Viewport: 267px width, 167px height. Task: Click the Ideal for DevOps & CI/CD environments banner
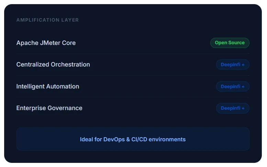click(x=133, y=139)
